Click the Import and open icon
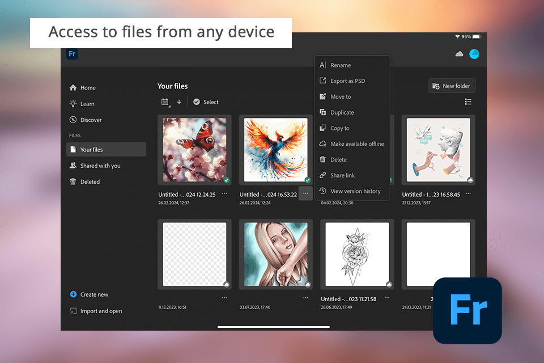The image size is (544, 363). [x=73, y=311]
